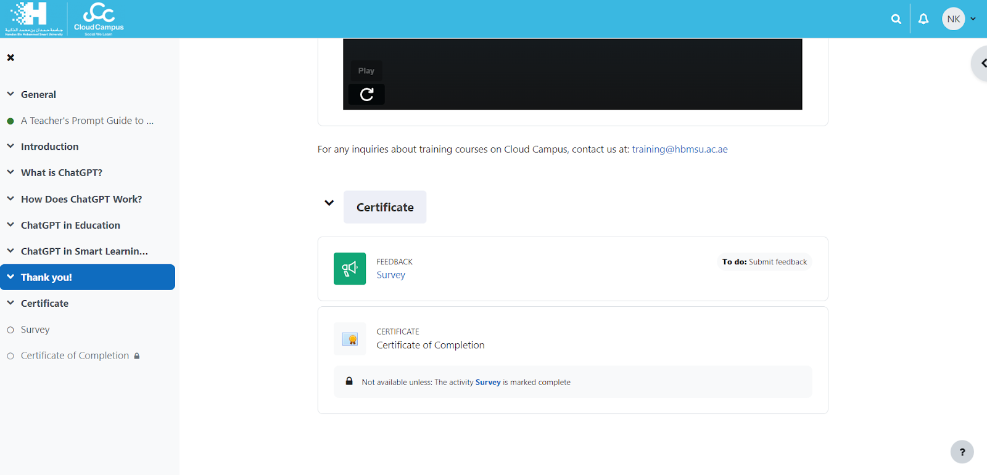This screenshot has height=475, width=987.
Task: Collapse the Thank you! sidebar chevron
Action: tap(10, 277)
